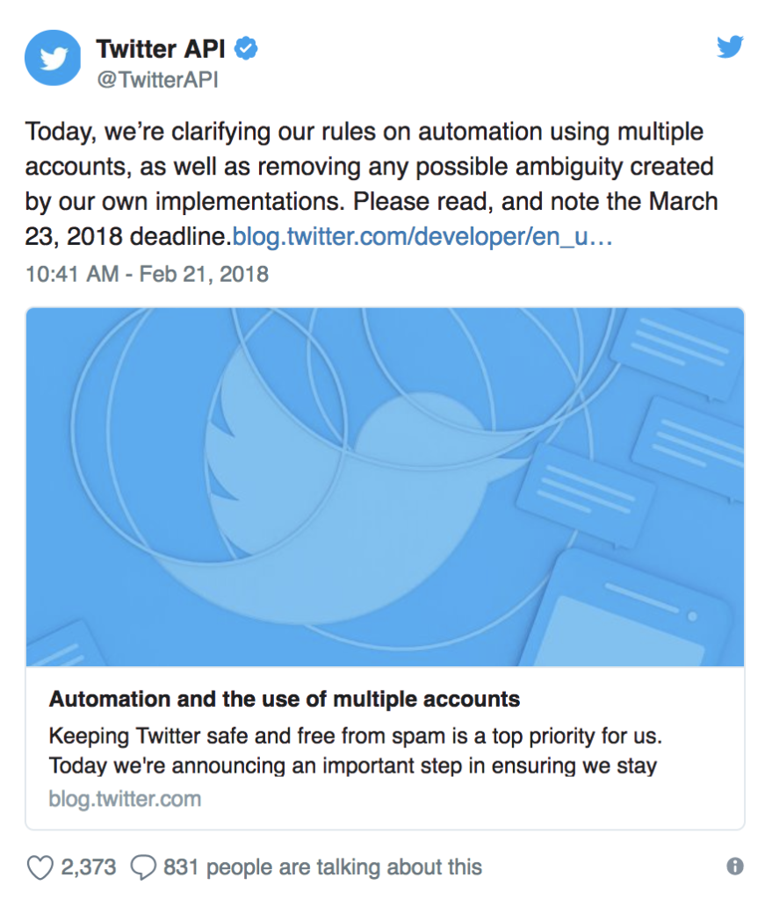The height and width of the screenshot is (899, 772).
Task: Click the card description starting with Keeping Twitter safe
Action: coord(356,751)
